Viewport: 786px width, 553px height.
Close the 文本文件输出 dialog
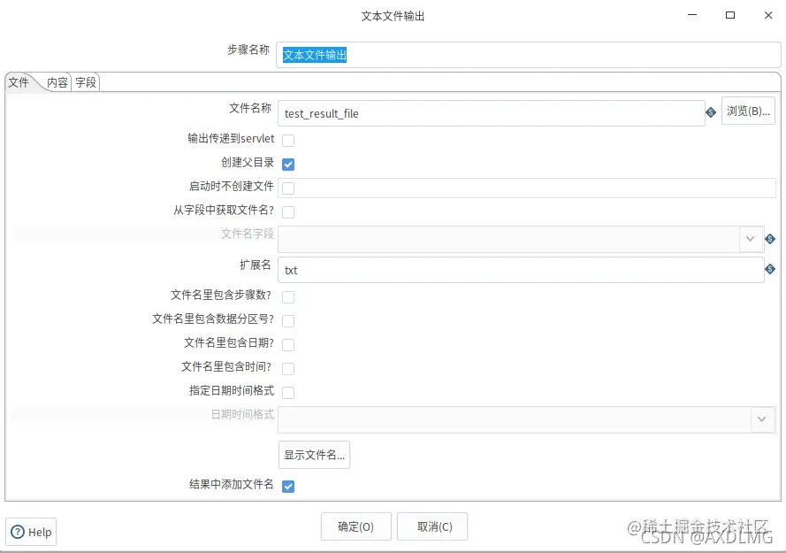tap(768, 16)
